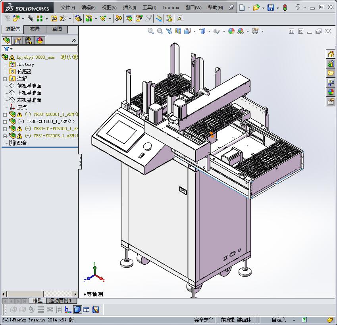Click the Edit Appearance colored ball icon

pos(232,31)
